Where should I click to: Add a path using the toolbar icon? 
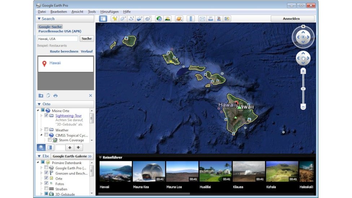pyautogui.click(x=131, y=19)
